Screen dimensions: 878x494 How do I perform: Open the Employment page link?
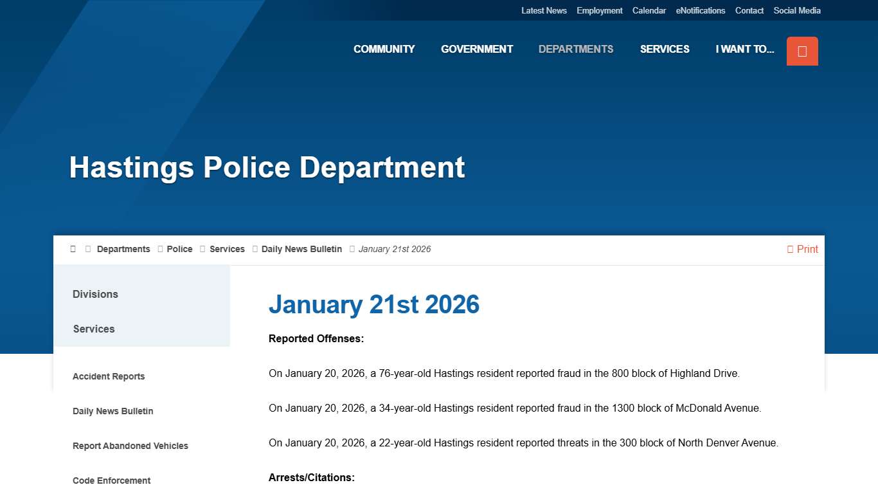click(x=599, y=10)
